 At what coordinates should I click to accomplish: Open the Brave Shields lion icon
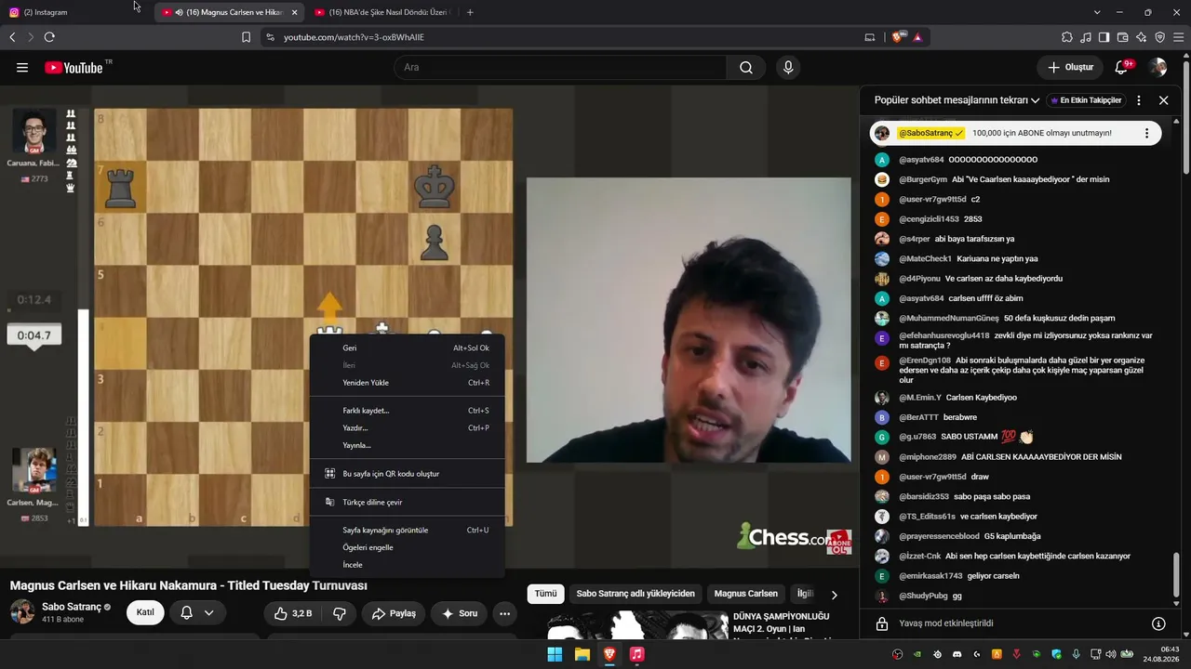point(898,37)
